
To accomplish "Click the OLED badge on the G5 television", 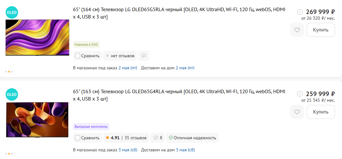I will pyautogui.click(x=12, y=13).
